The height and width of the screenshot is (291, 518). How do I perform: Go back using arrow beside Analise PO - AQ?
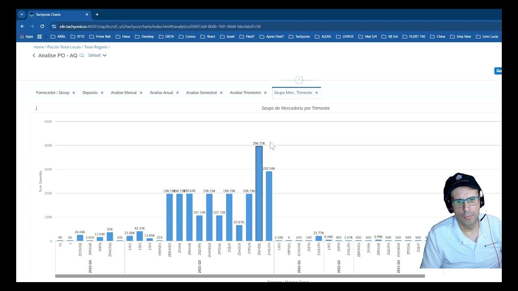[34, 55]
